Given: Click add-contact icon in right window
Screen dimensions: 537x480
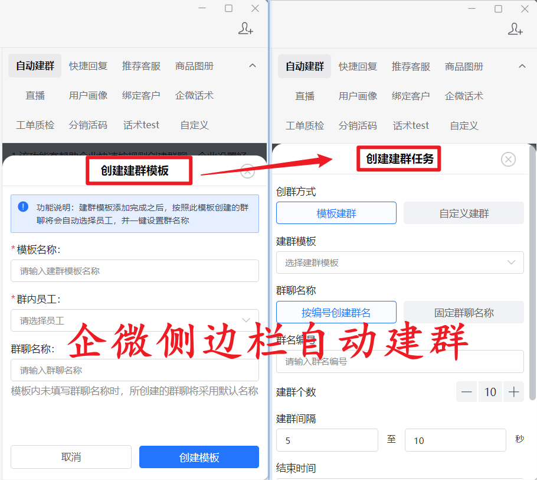Looking at the screenshot, I should click(x=515, y=29).
